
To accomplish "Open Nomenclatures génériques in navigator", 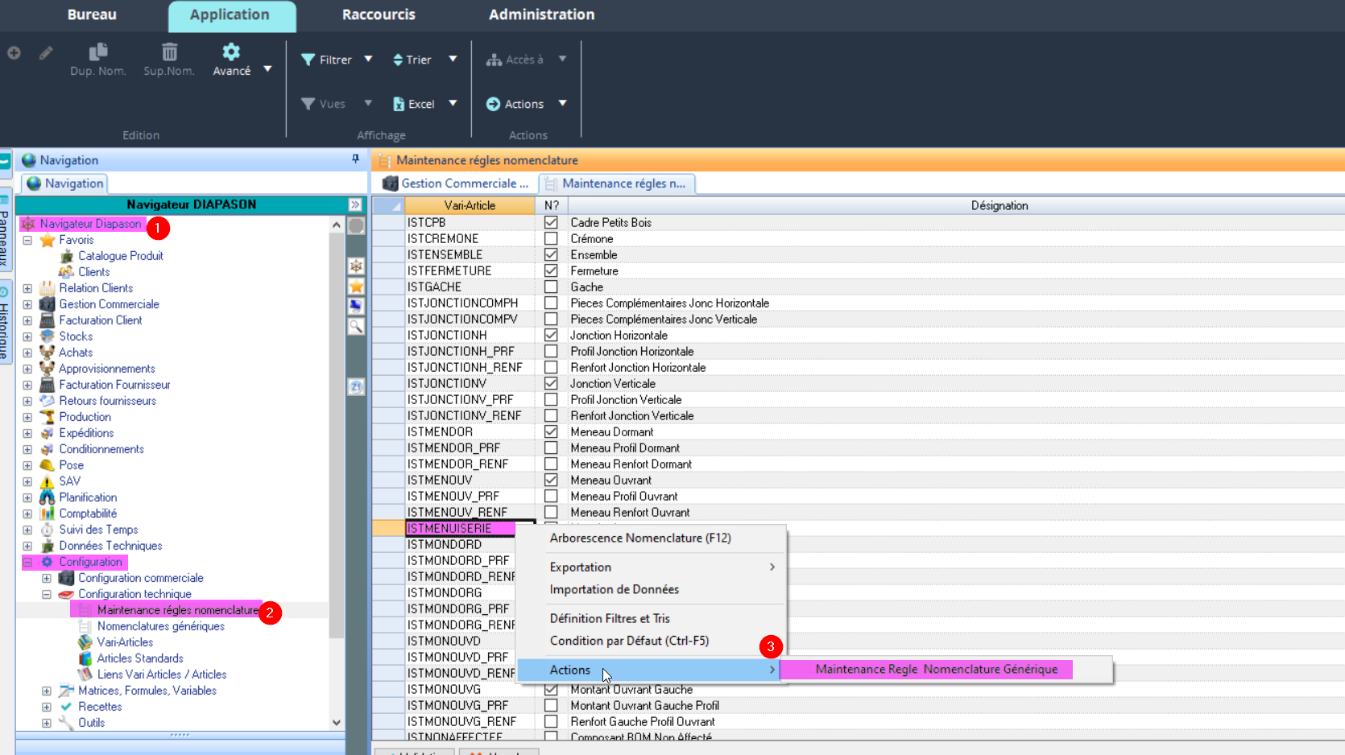I will click(x=161, y=626).
